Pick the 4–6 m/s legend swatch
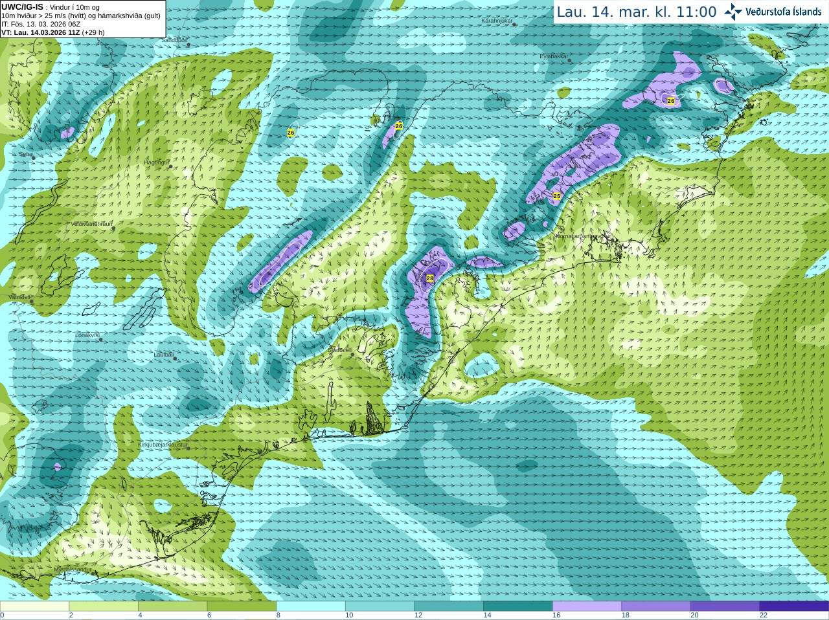829x620 pixels. 172,606
